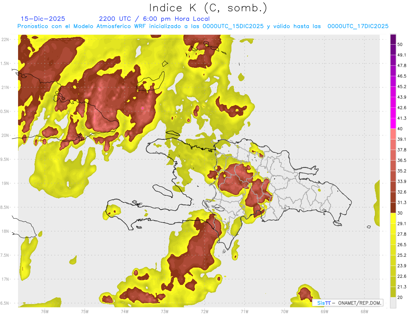Click the '69W' longitude axis label
The width and height of the screenshot is (409, 316).
[x=324, y=312]
